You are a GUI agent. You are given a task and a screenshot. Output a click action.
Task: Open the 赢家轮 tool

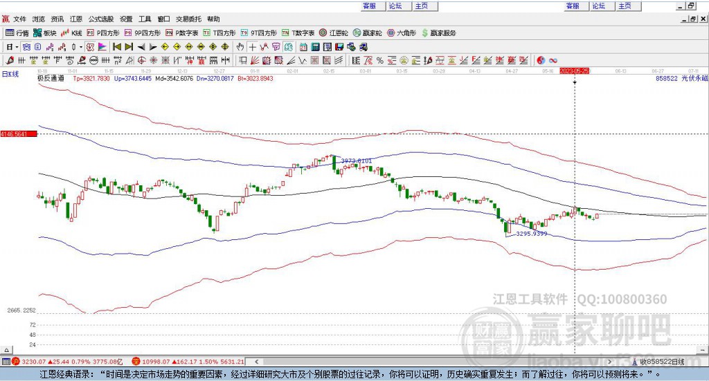tap(367, 33)
